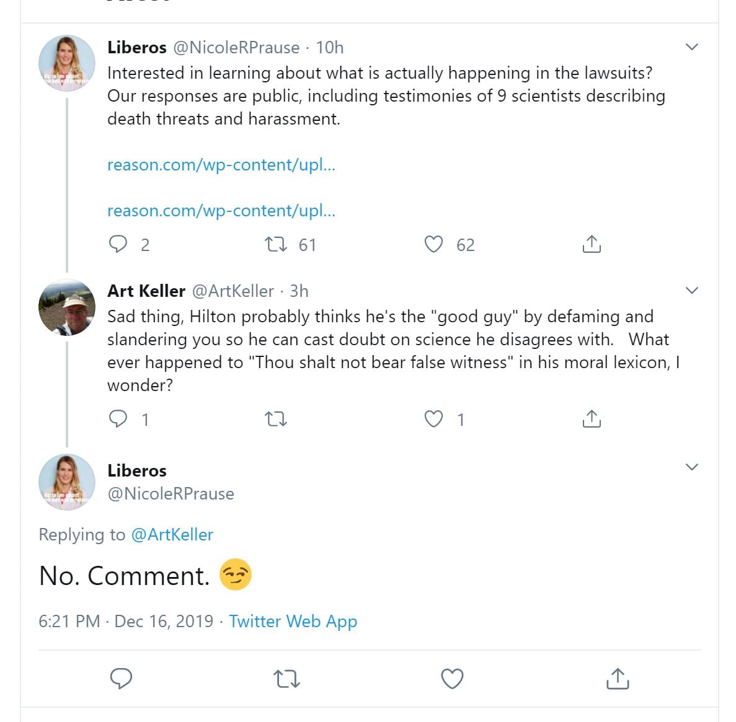Viewport: 736px width, 722px height.
Task: Open the first tweet's more options chevron
Action: 692,47
